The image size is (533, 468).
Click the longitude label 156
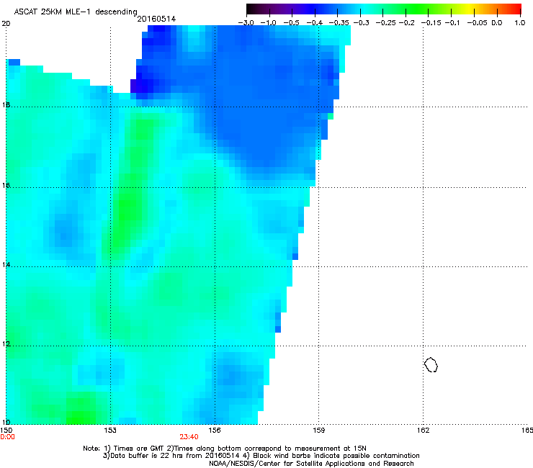point(215,431)
